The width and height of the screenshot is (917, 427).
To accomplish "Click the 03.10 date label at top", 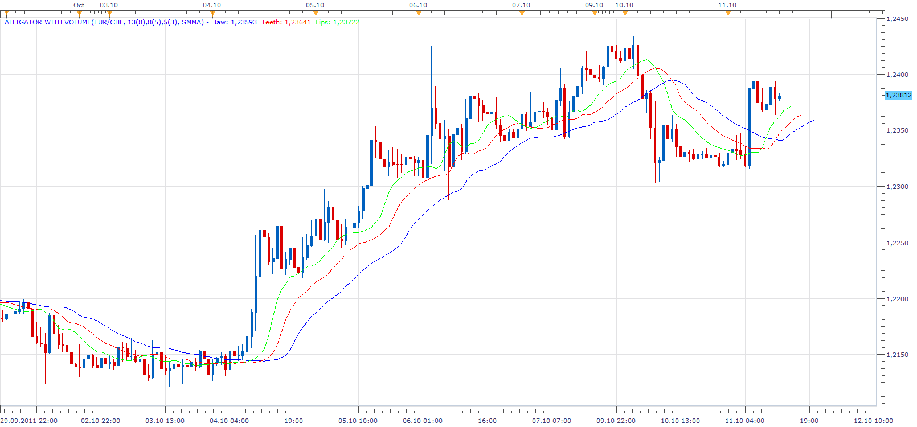I will click(x=109, y=5).
